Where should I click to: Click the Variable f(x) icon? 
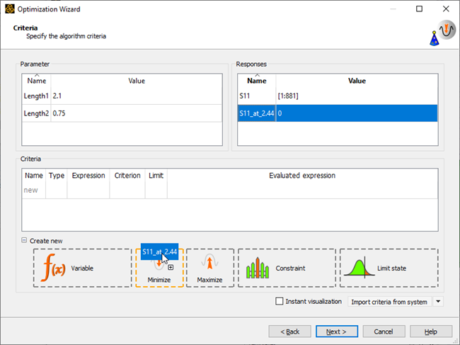(54, 268)
